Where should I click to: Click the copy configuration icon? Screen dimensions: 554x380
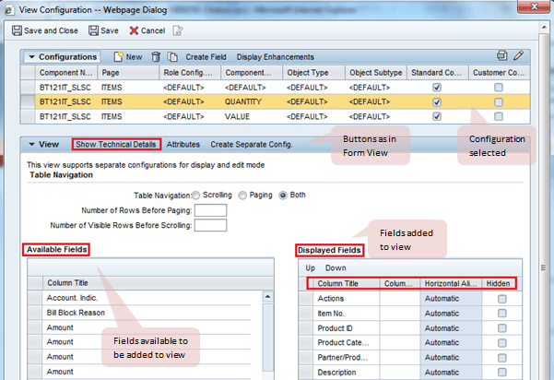(171, 57)
